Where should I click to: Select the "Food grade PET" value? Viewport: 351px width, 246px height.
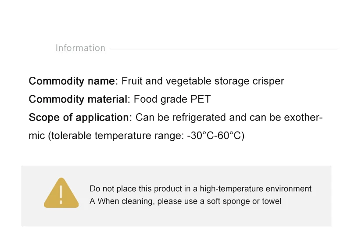172,100
